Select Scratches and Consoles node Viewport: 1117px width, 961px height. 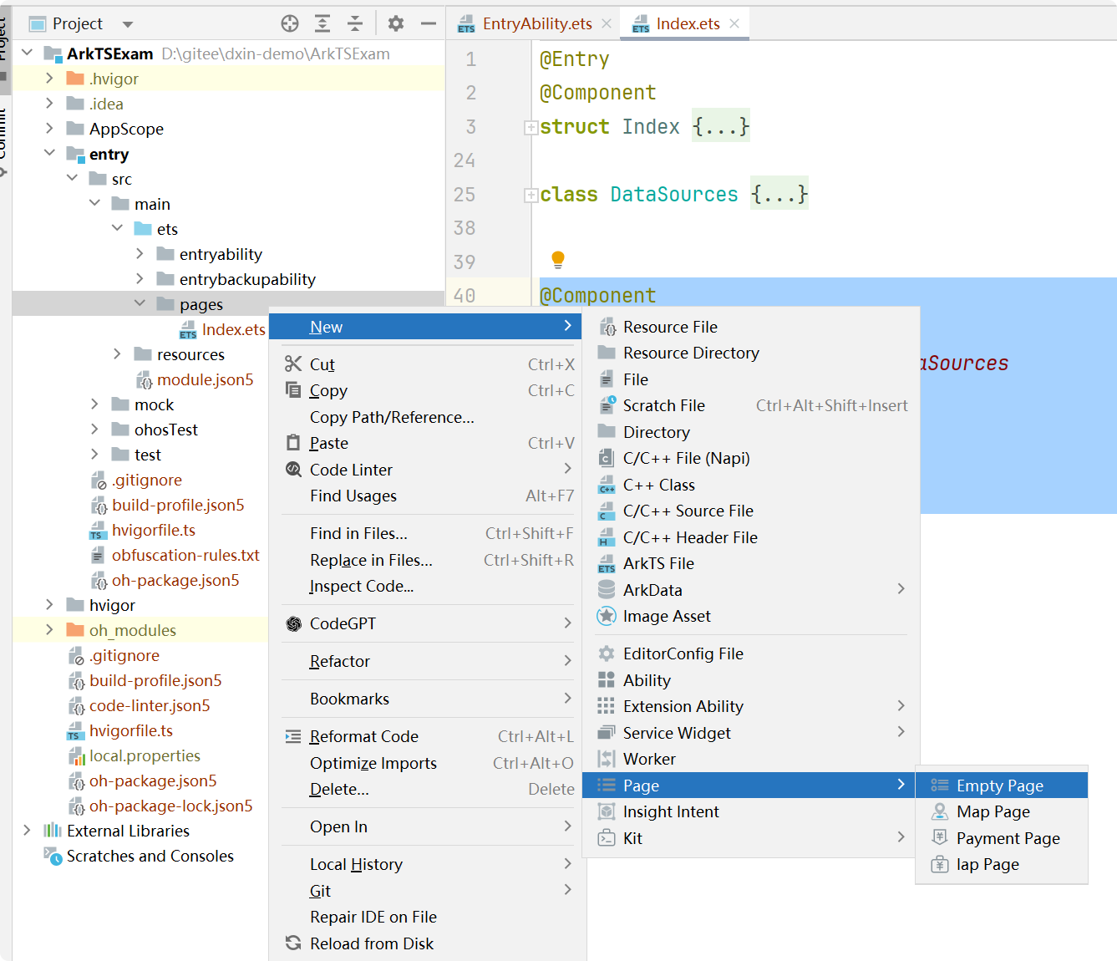150,856
